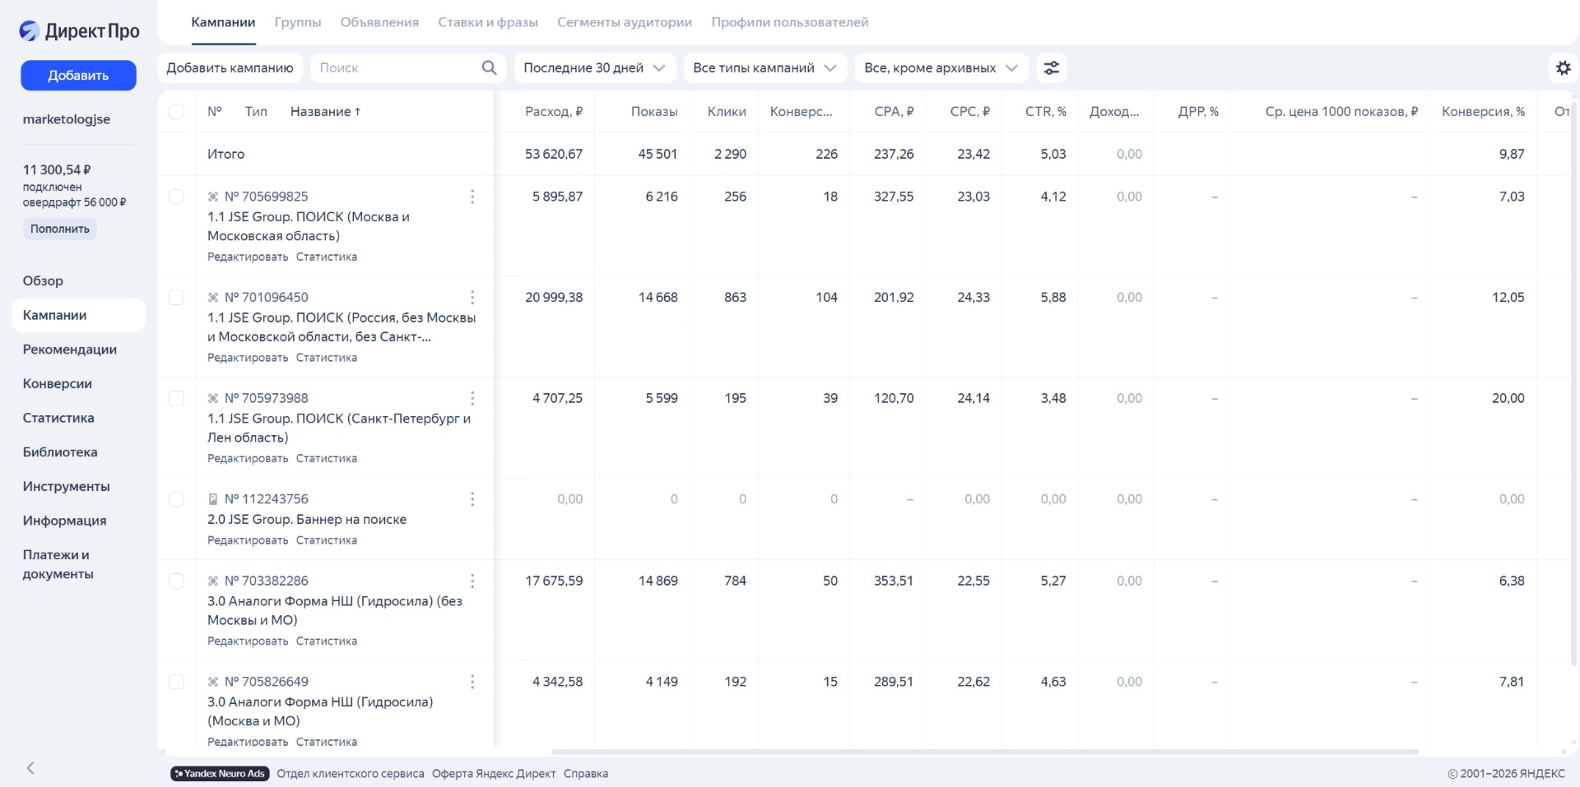Open the Все типы кампаний dropdown
The width and height of the screenshot is (1580, 787).
(x=764, y=68)
